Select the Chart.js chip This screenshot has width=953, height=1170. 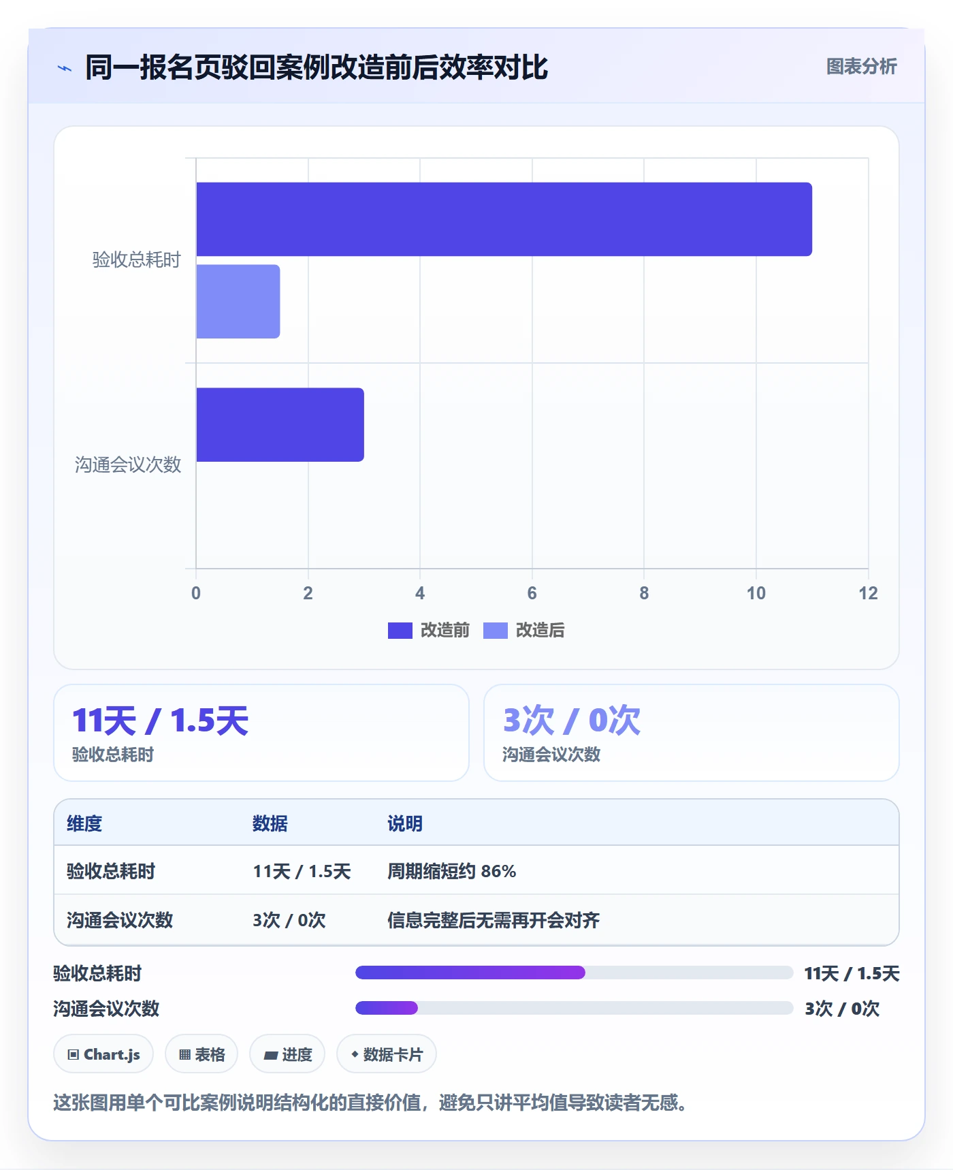[103, 1054]
